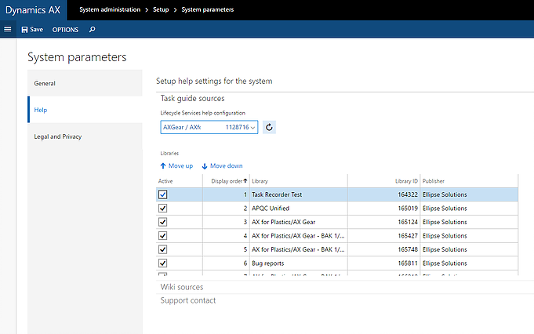Image resolution: width=534 pixels, height=334 pixels.
Task: Uncheck Active for library 165124
Action: click(x=163, y=222)
